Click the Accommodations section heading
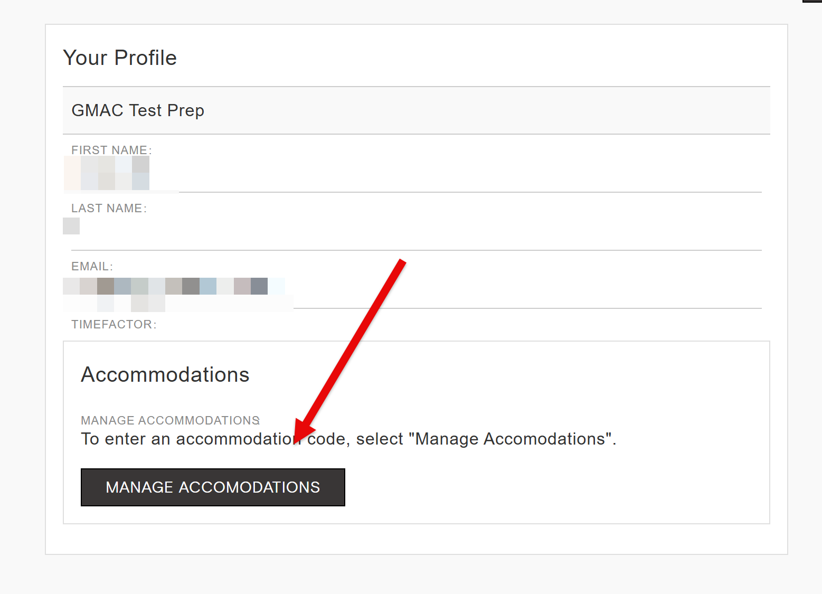 [165, 374]
